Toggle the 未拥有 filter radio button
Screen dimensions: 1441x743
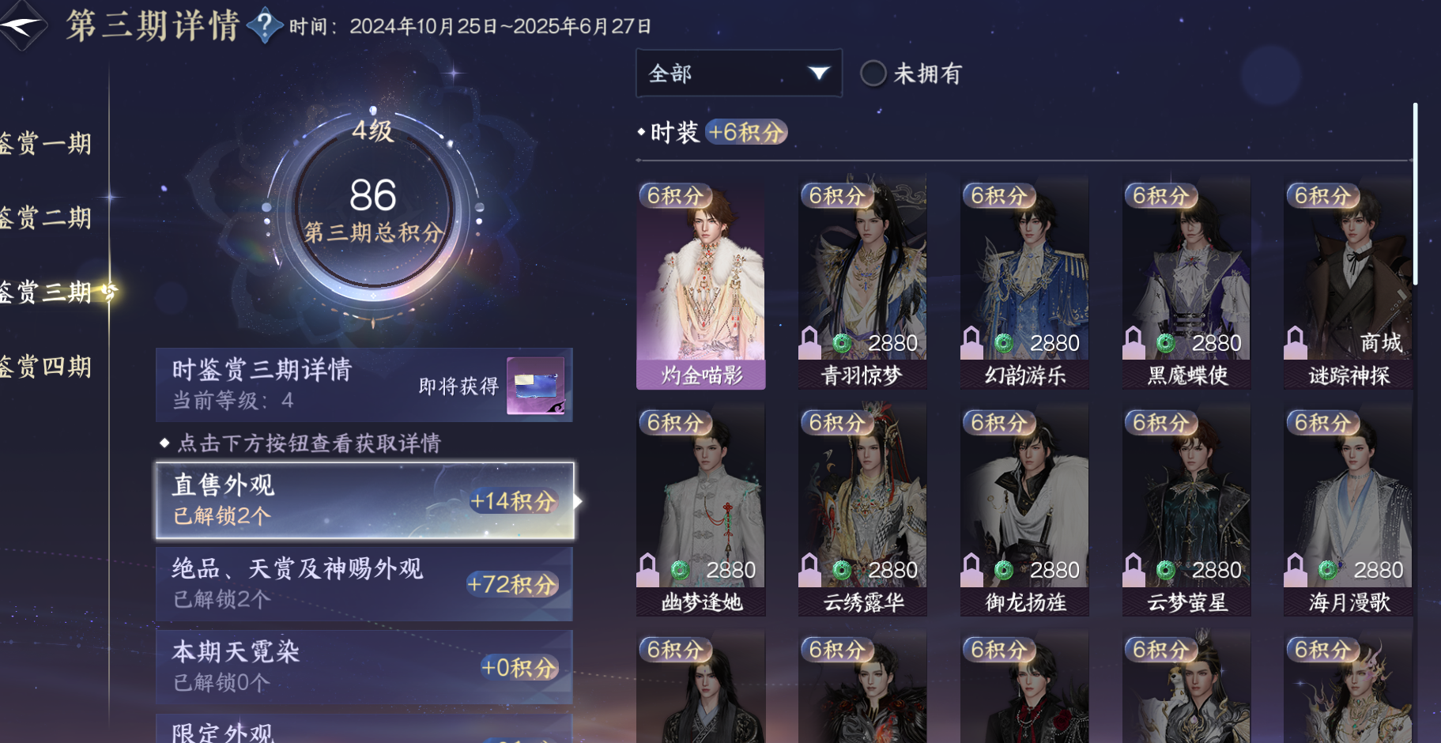[873, 74]
